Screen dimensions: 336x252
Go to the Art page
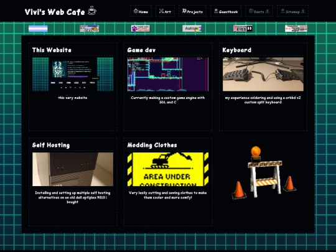coord(165,11)
